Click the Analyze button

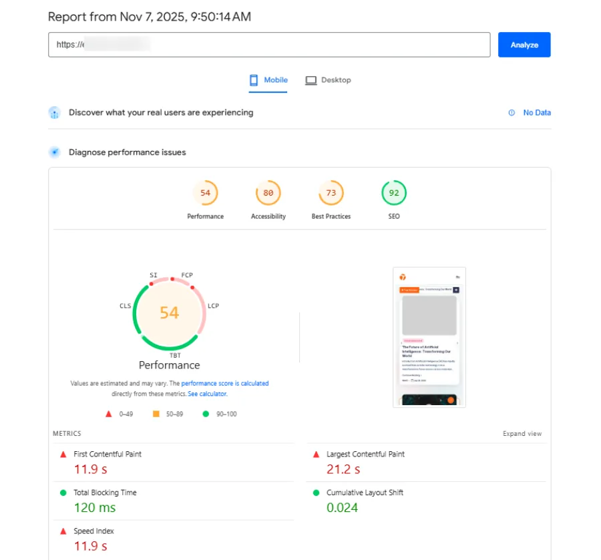[x=524, y=45]
